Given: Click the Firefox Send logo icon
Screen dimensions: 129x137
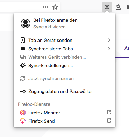Looking at the screenshot, I should [x=23, y=121].
